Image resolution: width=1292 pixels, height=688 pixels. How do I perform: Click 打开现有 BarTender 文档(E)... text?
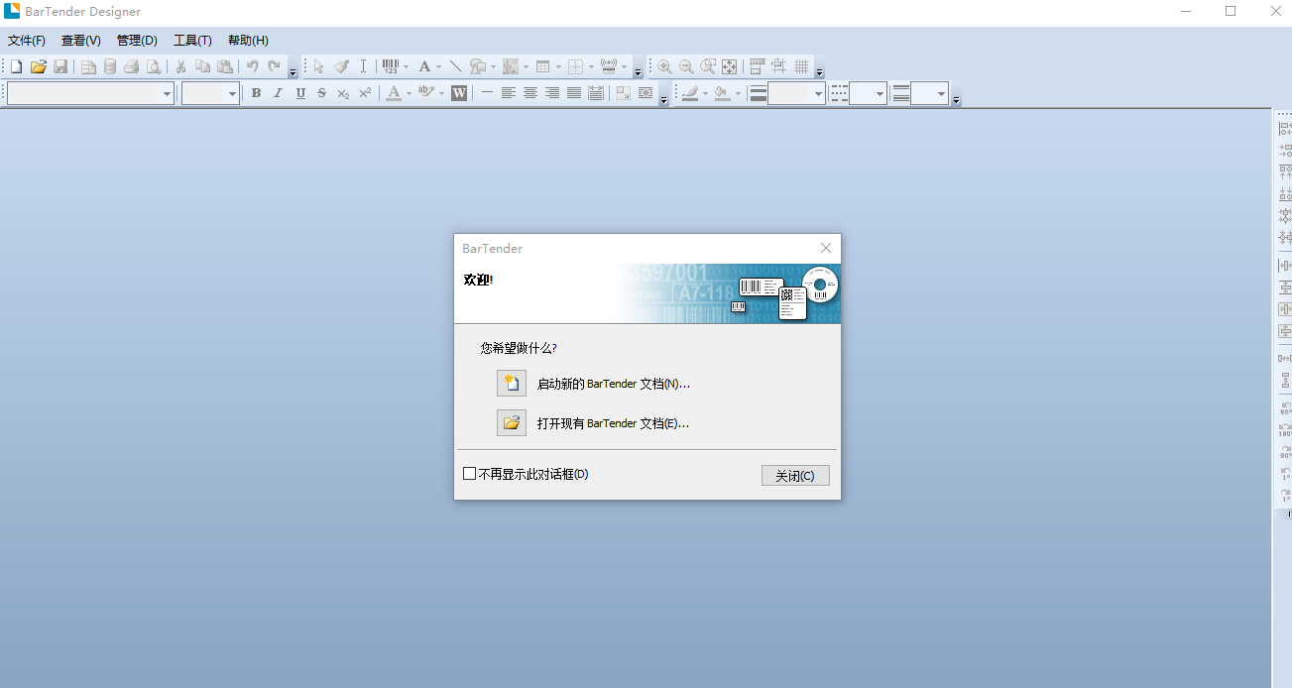613,423
